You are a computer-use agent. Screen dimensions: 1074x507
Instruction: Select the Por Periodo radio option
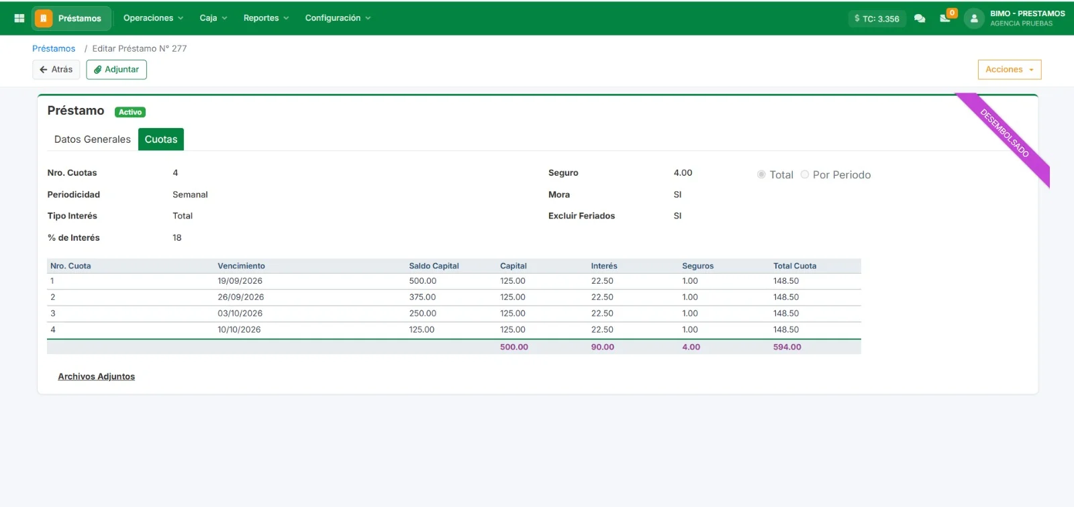804,174
